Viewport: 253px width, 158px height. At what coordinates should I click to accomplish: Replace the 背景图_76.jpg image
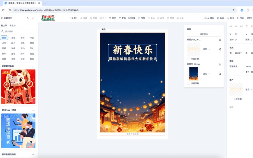pyautogui.click(x=220, y=74)
